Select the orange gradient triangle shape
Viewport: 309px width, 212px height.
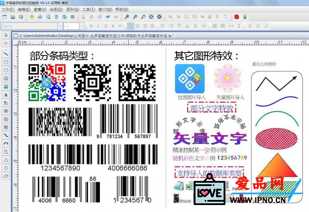[277, 165]
